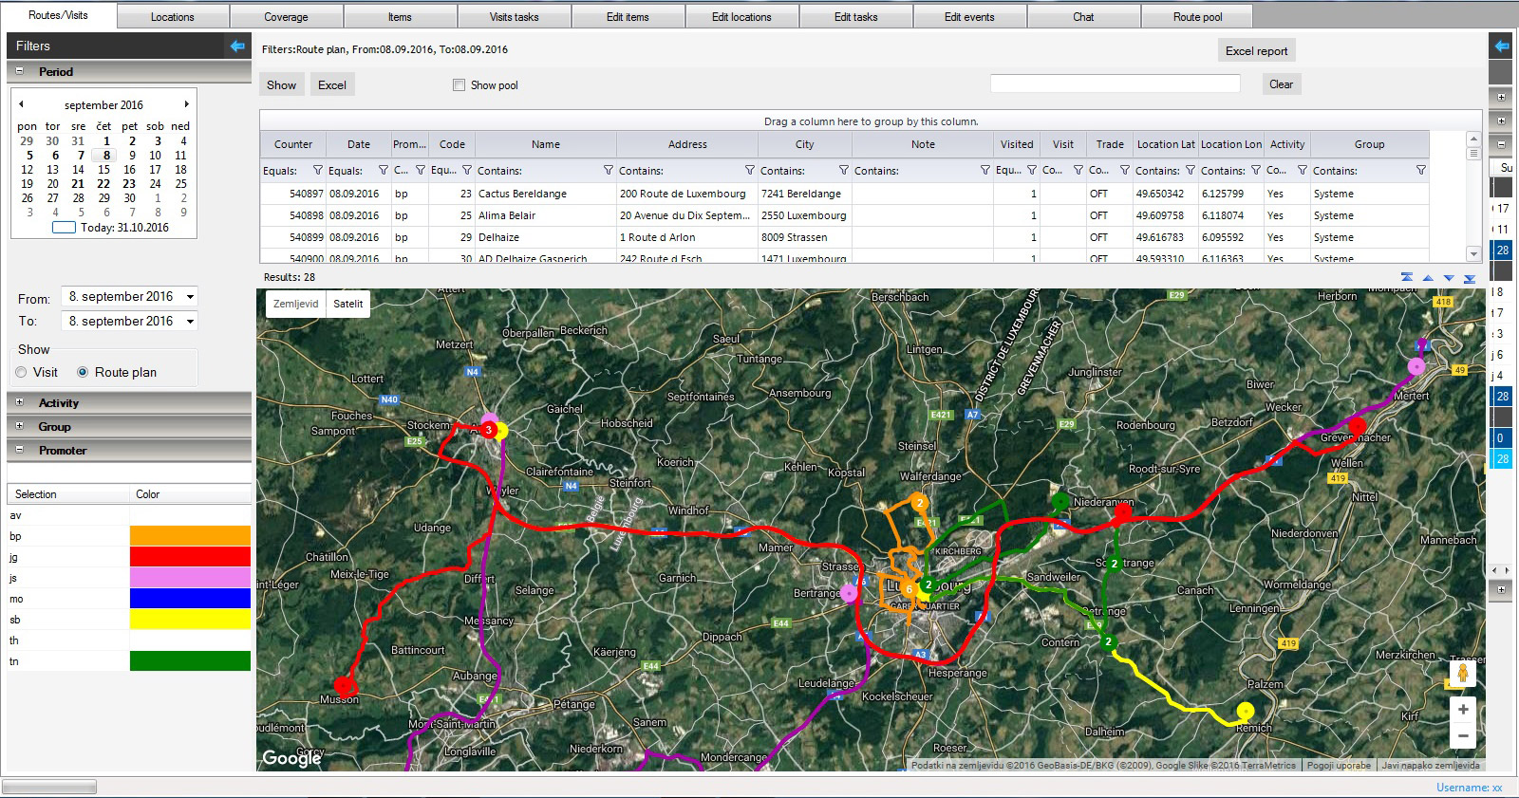Viewport: 1519px width, 798px height.
Task: Go to next month in calendar
Action: click(x=186, y=104)
